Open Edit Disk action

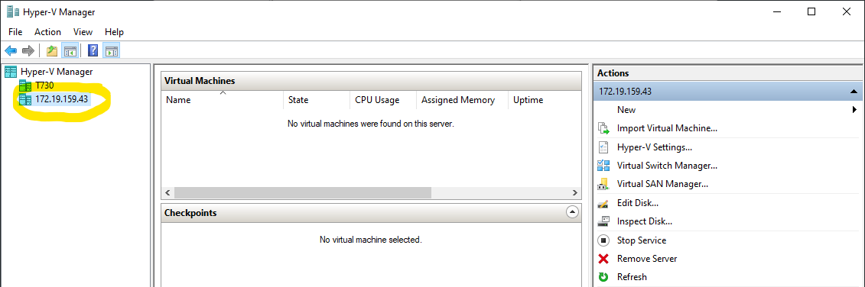[638, 203]
